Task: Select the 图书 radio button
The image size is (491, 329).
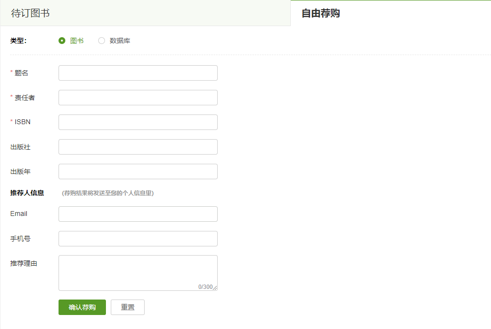Action: click(x=62, y=41)
